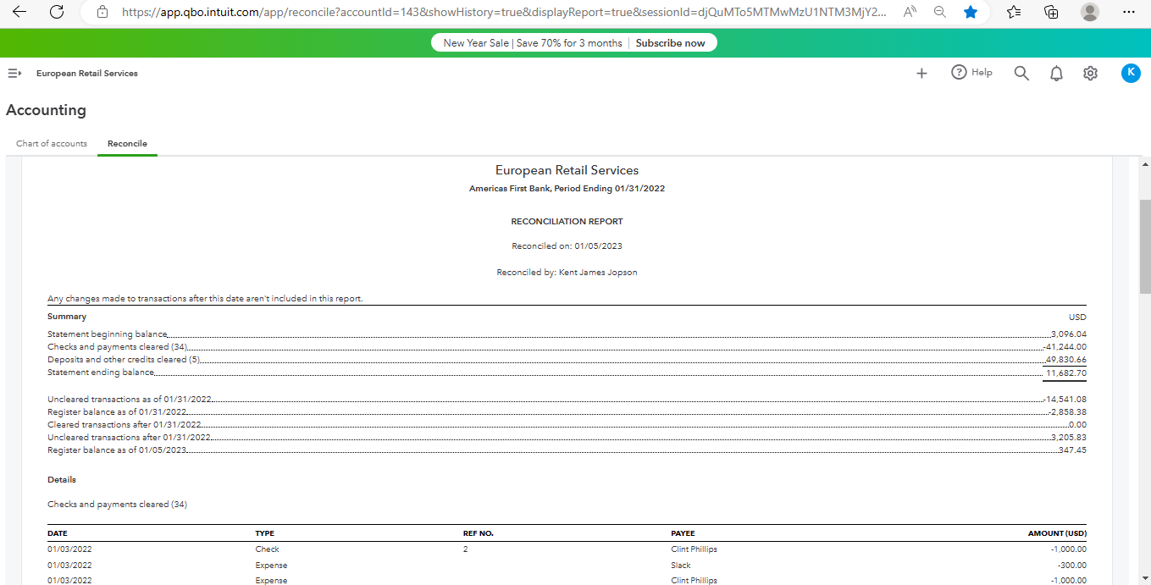Click European Retail Services company name in header
This screenshot has width=1151, height=585.
pos(86,74)
